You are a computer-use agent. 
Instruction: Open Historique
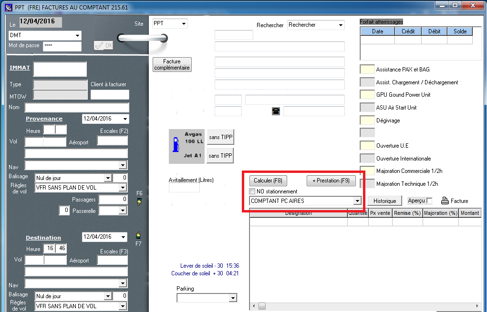click(384, 201)
